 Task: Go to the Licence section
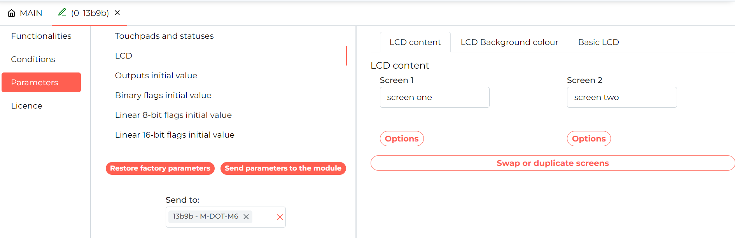point(26,106)
